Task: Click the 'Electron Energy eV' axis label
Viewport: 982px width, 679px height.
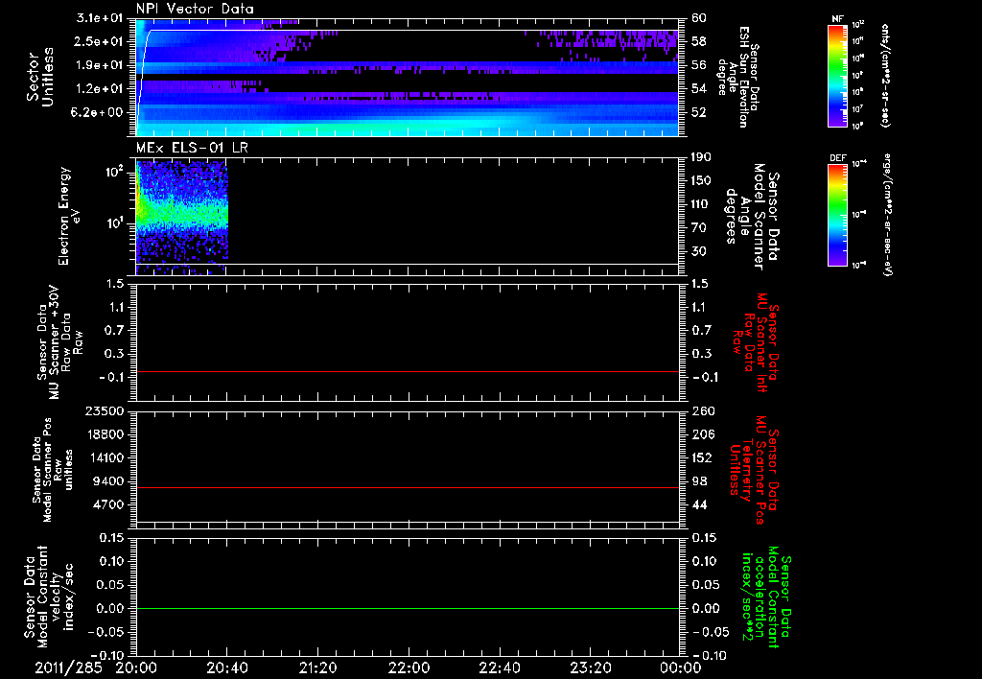Action: [x=69, y=217]
